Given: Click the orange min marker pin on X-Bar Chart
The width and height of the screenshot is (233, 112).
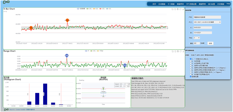Looking at the screenshot, I should pyautogui.click(x=31, y=28).
